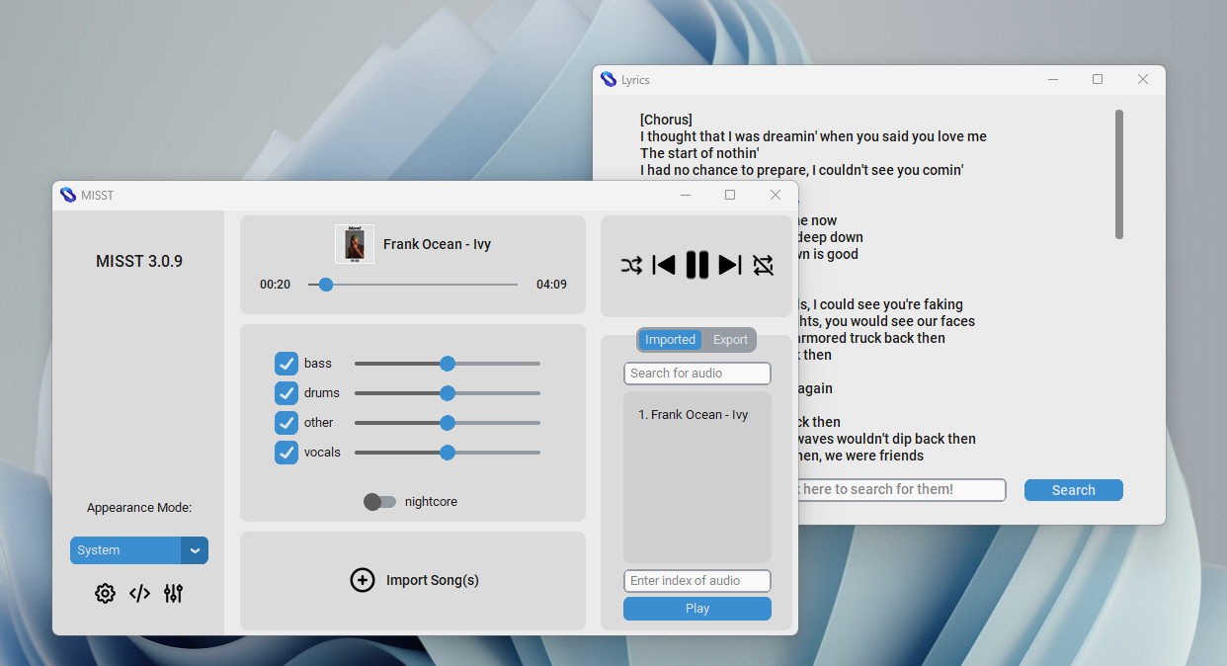Pause the current song
1227x666 pixels.
click(697, 265)
